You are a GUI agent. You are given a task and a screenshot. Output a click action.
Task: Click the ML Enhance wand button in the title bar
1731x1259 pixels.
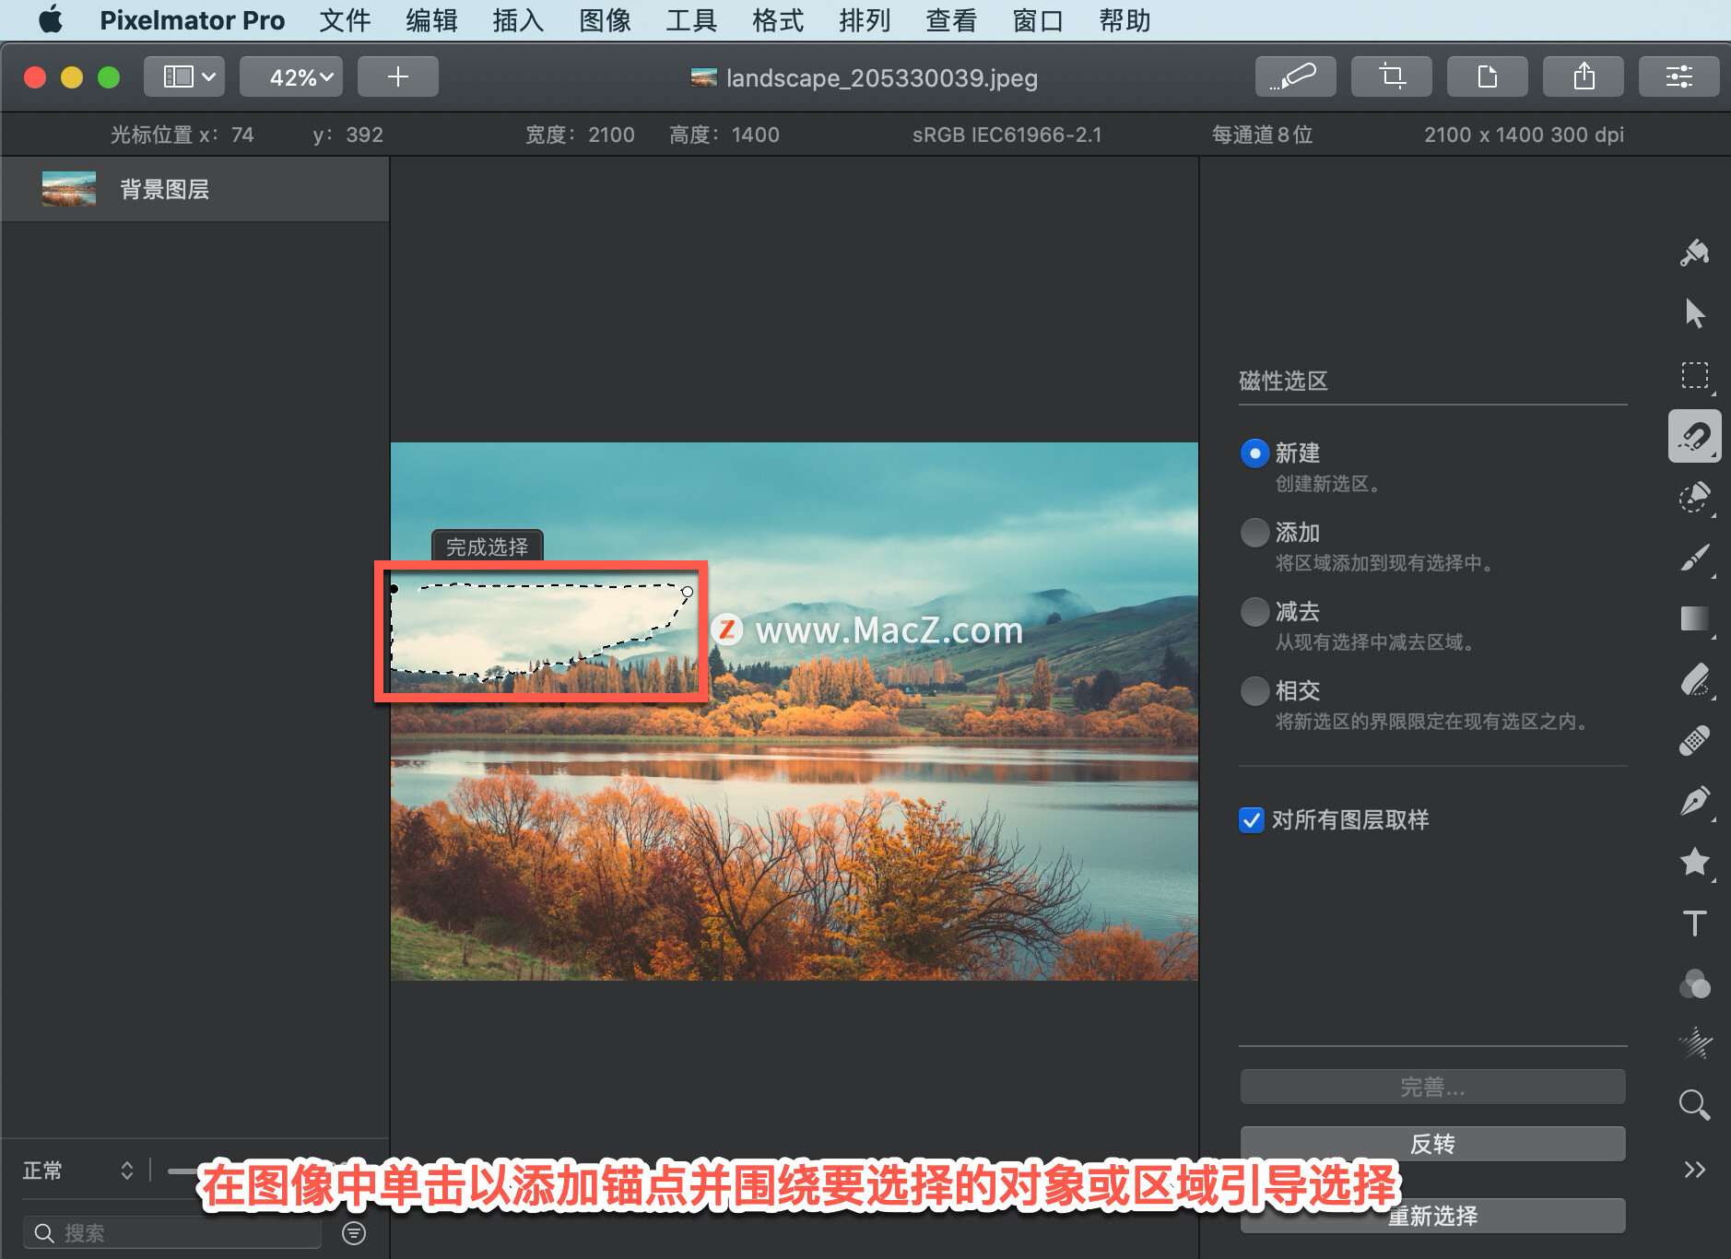[1295, 76]
